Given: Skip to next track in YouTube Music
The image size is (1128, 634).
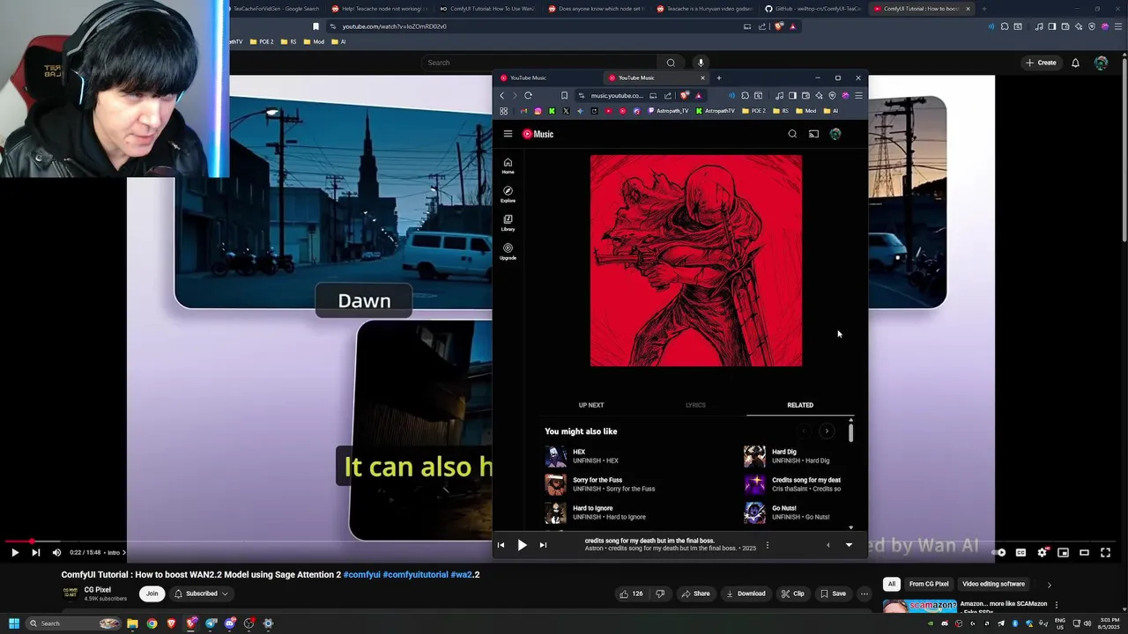Looking at the screenshot, I should (543, 545).
